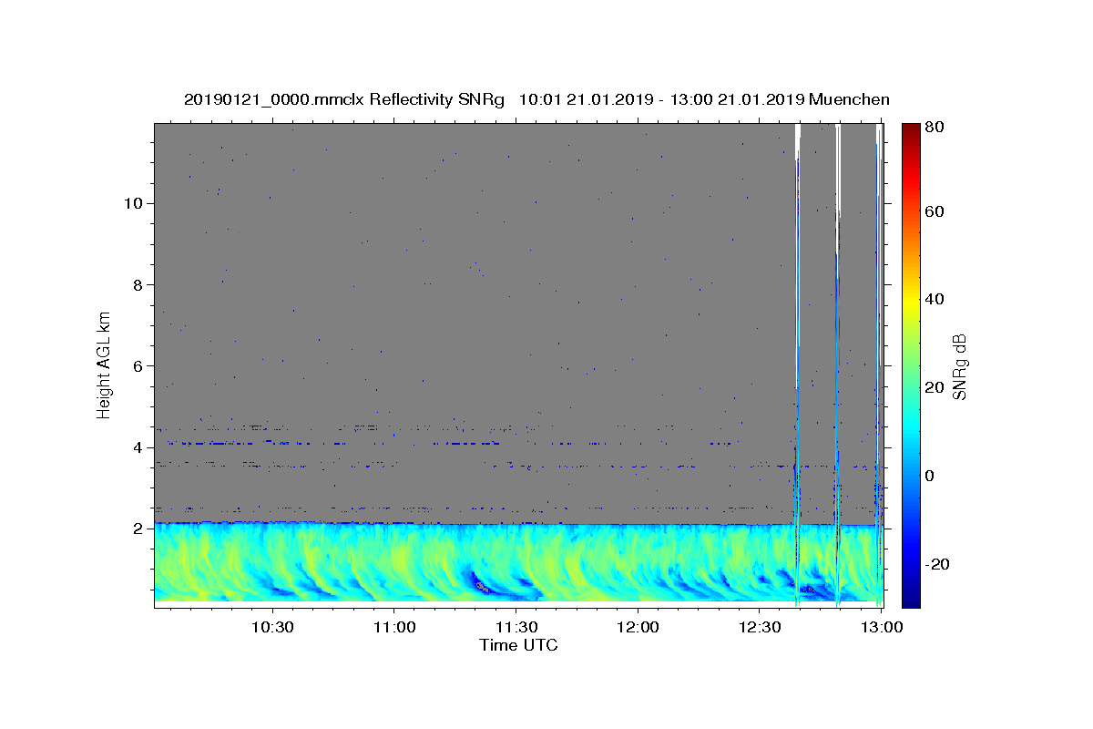Click the dark red top of the colorbar

(911, 130)
